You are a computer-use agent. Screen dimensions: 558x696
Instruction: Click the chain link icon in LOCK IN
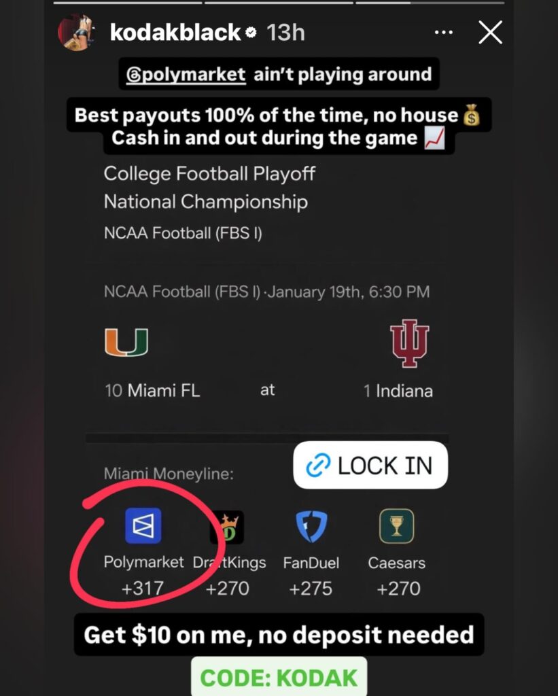[x=318, y=466]
